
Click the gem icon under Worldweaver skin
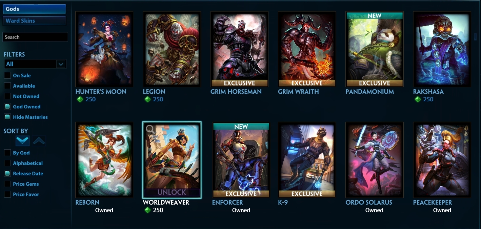pos(147,210)
